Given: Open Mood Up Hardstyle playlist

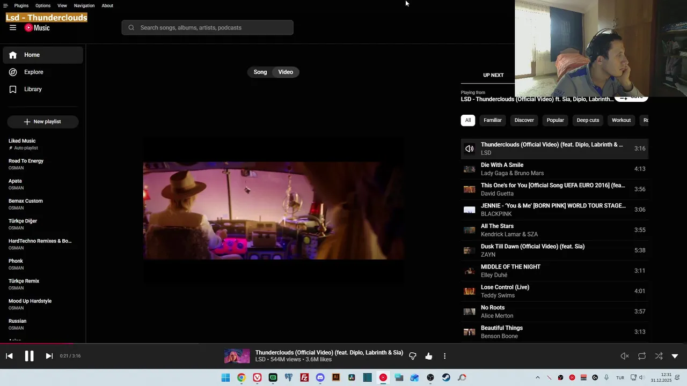Looking at the screenshot, I should click(x=43, y=304).
